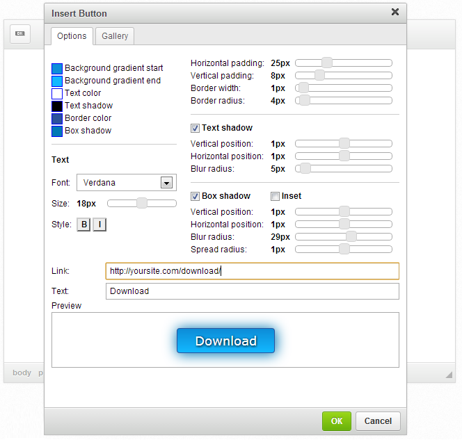Click the Italic style button
Viewport: 462px width, 440px height.
click(99, 225)
